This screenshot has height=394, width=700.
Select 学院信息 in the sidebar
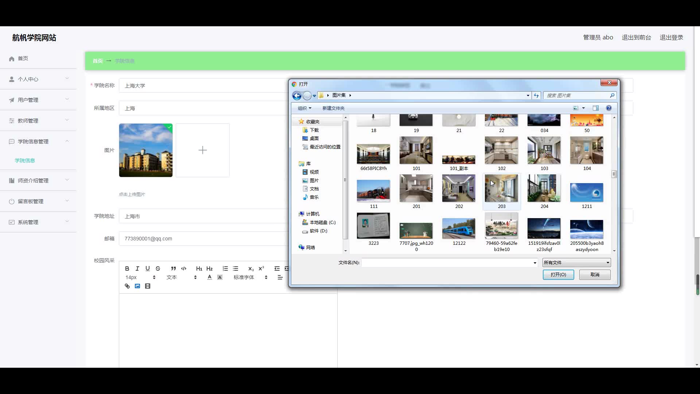coord(25,161)
